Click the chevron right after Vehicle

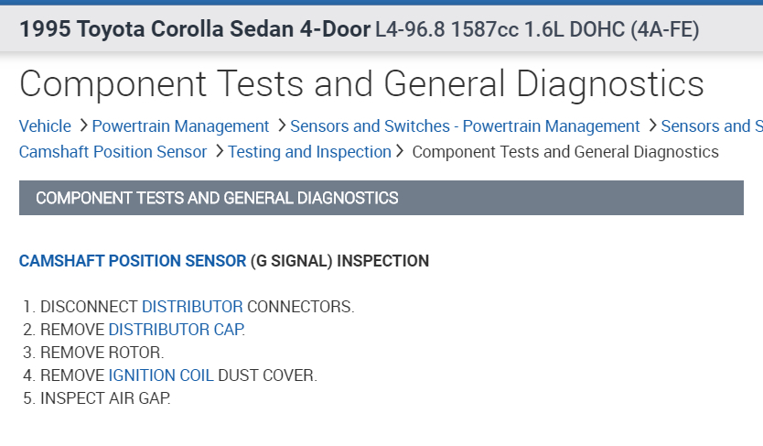point(83,125)
